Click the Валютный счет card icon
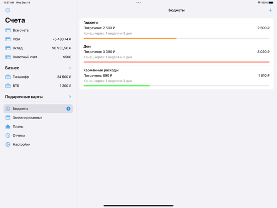 point(8,57)
